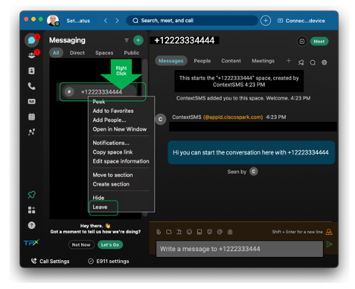Open the People tab in space
Viewport: 355px width, 289px height.
pyautogui.click(x=202, y=61)
